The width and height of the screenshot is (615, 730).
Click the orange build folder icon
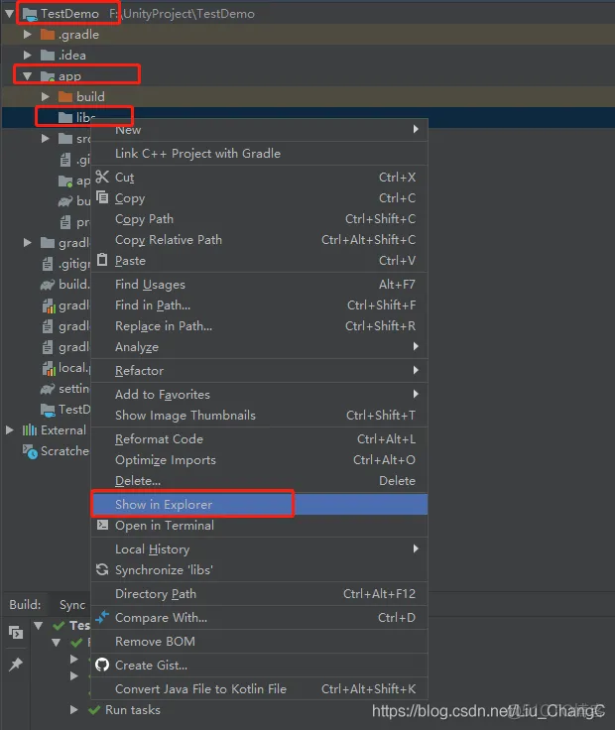tap(65, 97)
